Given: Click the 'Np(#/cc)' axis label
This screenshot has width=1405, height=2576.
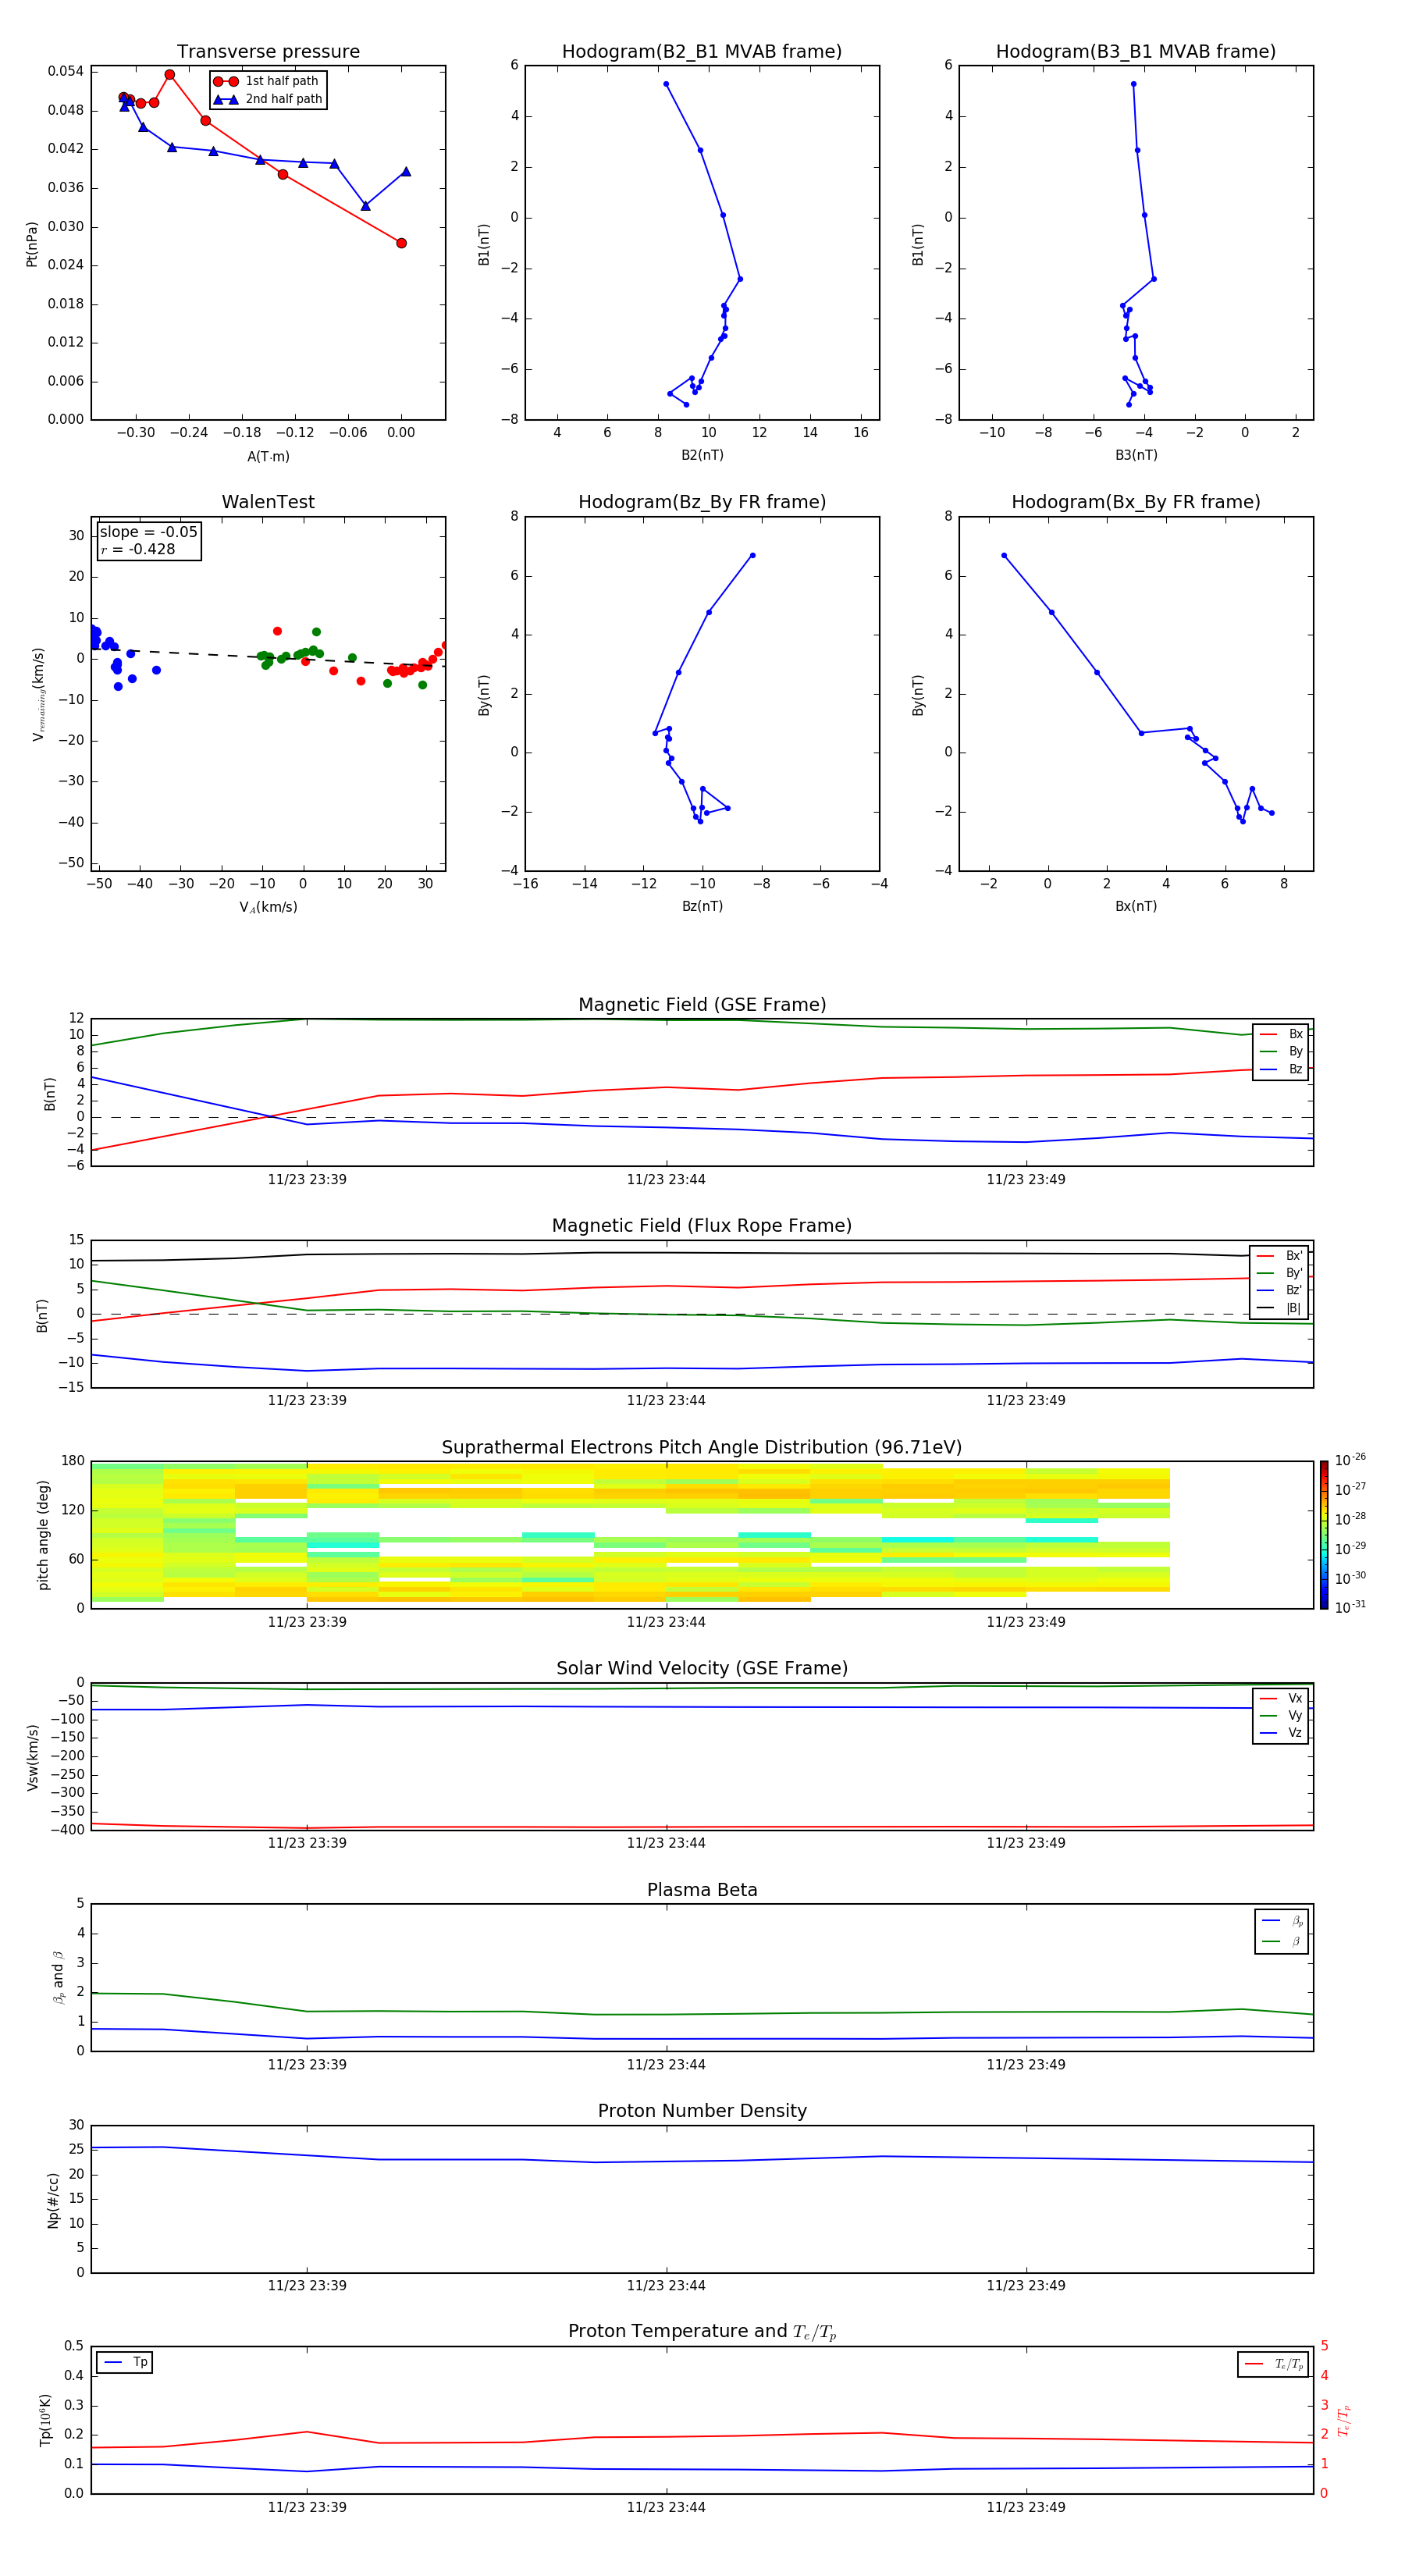Looking at the screenshot, I should pos(53,2200).
